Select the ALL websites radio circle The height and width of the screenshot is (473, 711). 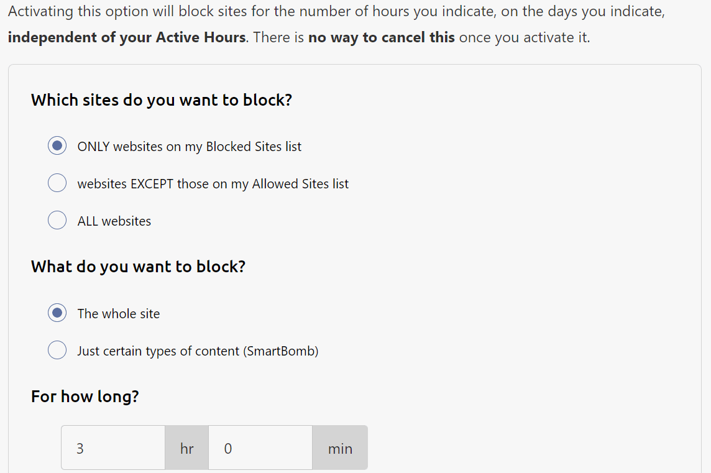point(57,220)
